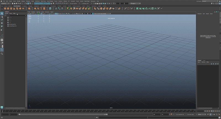Select the Select tool arrow in toolbox
The height and width of the screenshot is (119, 221).
(2, 13)
